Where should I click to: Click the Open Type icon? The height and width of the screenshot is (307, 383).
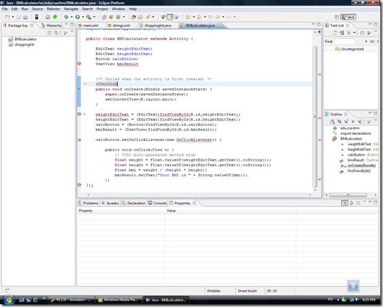point(133,17)
